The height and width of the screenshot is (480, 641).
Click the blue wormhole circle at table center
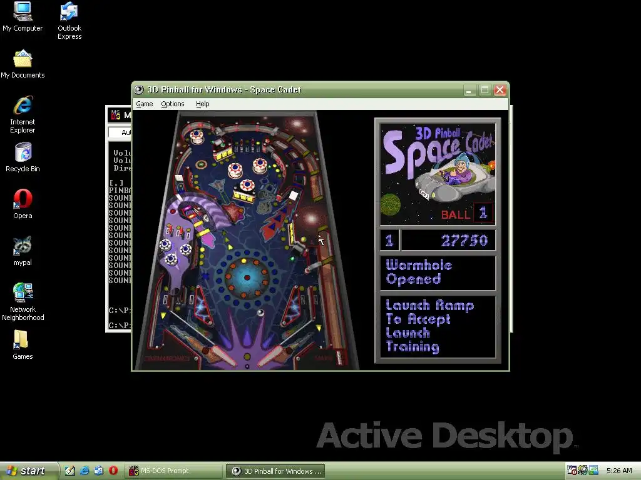pos(247,277)
